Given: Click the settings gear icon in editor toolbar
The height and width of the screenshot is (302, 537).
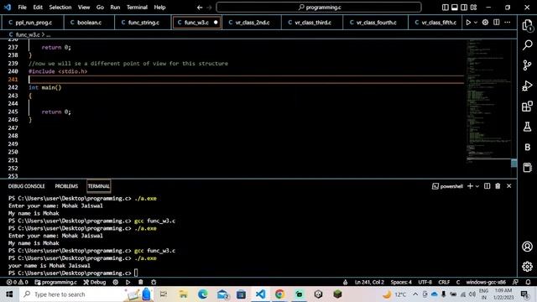Looking at the screenshot, I should [485, 23].
